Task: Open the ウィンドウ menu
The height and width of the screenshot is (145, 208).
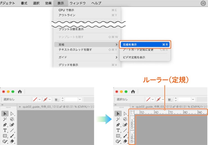Action: (78, 3)
